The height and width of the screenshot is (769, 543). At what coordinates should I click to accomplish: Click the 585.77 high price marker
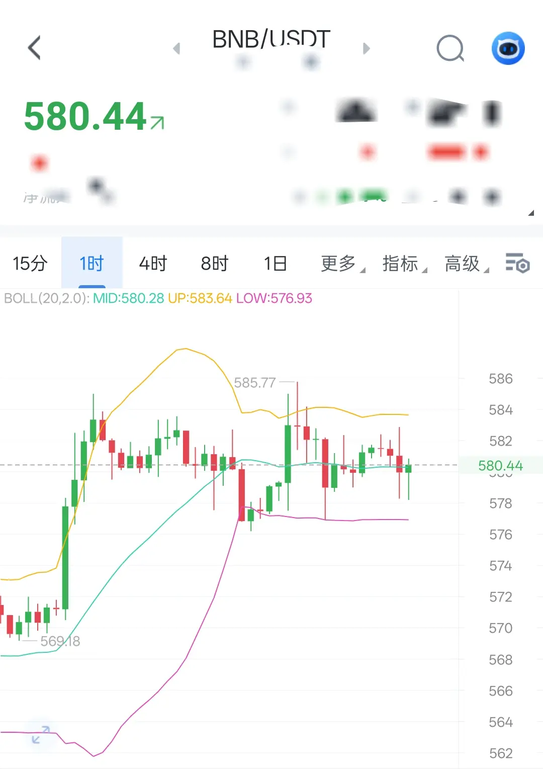click(x=255, y=383)
